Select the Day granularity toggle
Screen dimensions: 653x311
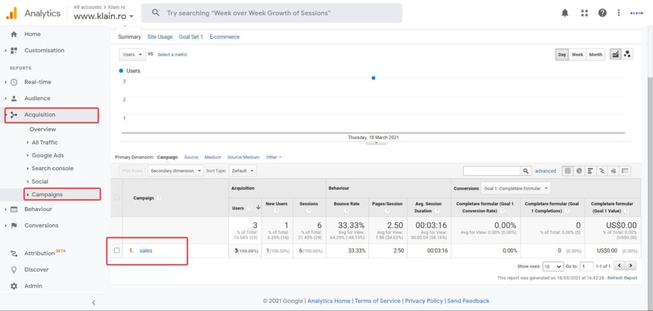click(x=562, y=55)
